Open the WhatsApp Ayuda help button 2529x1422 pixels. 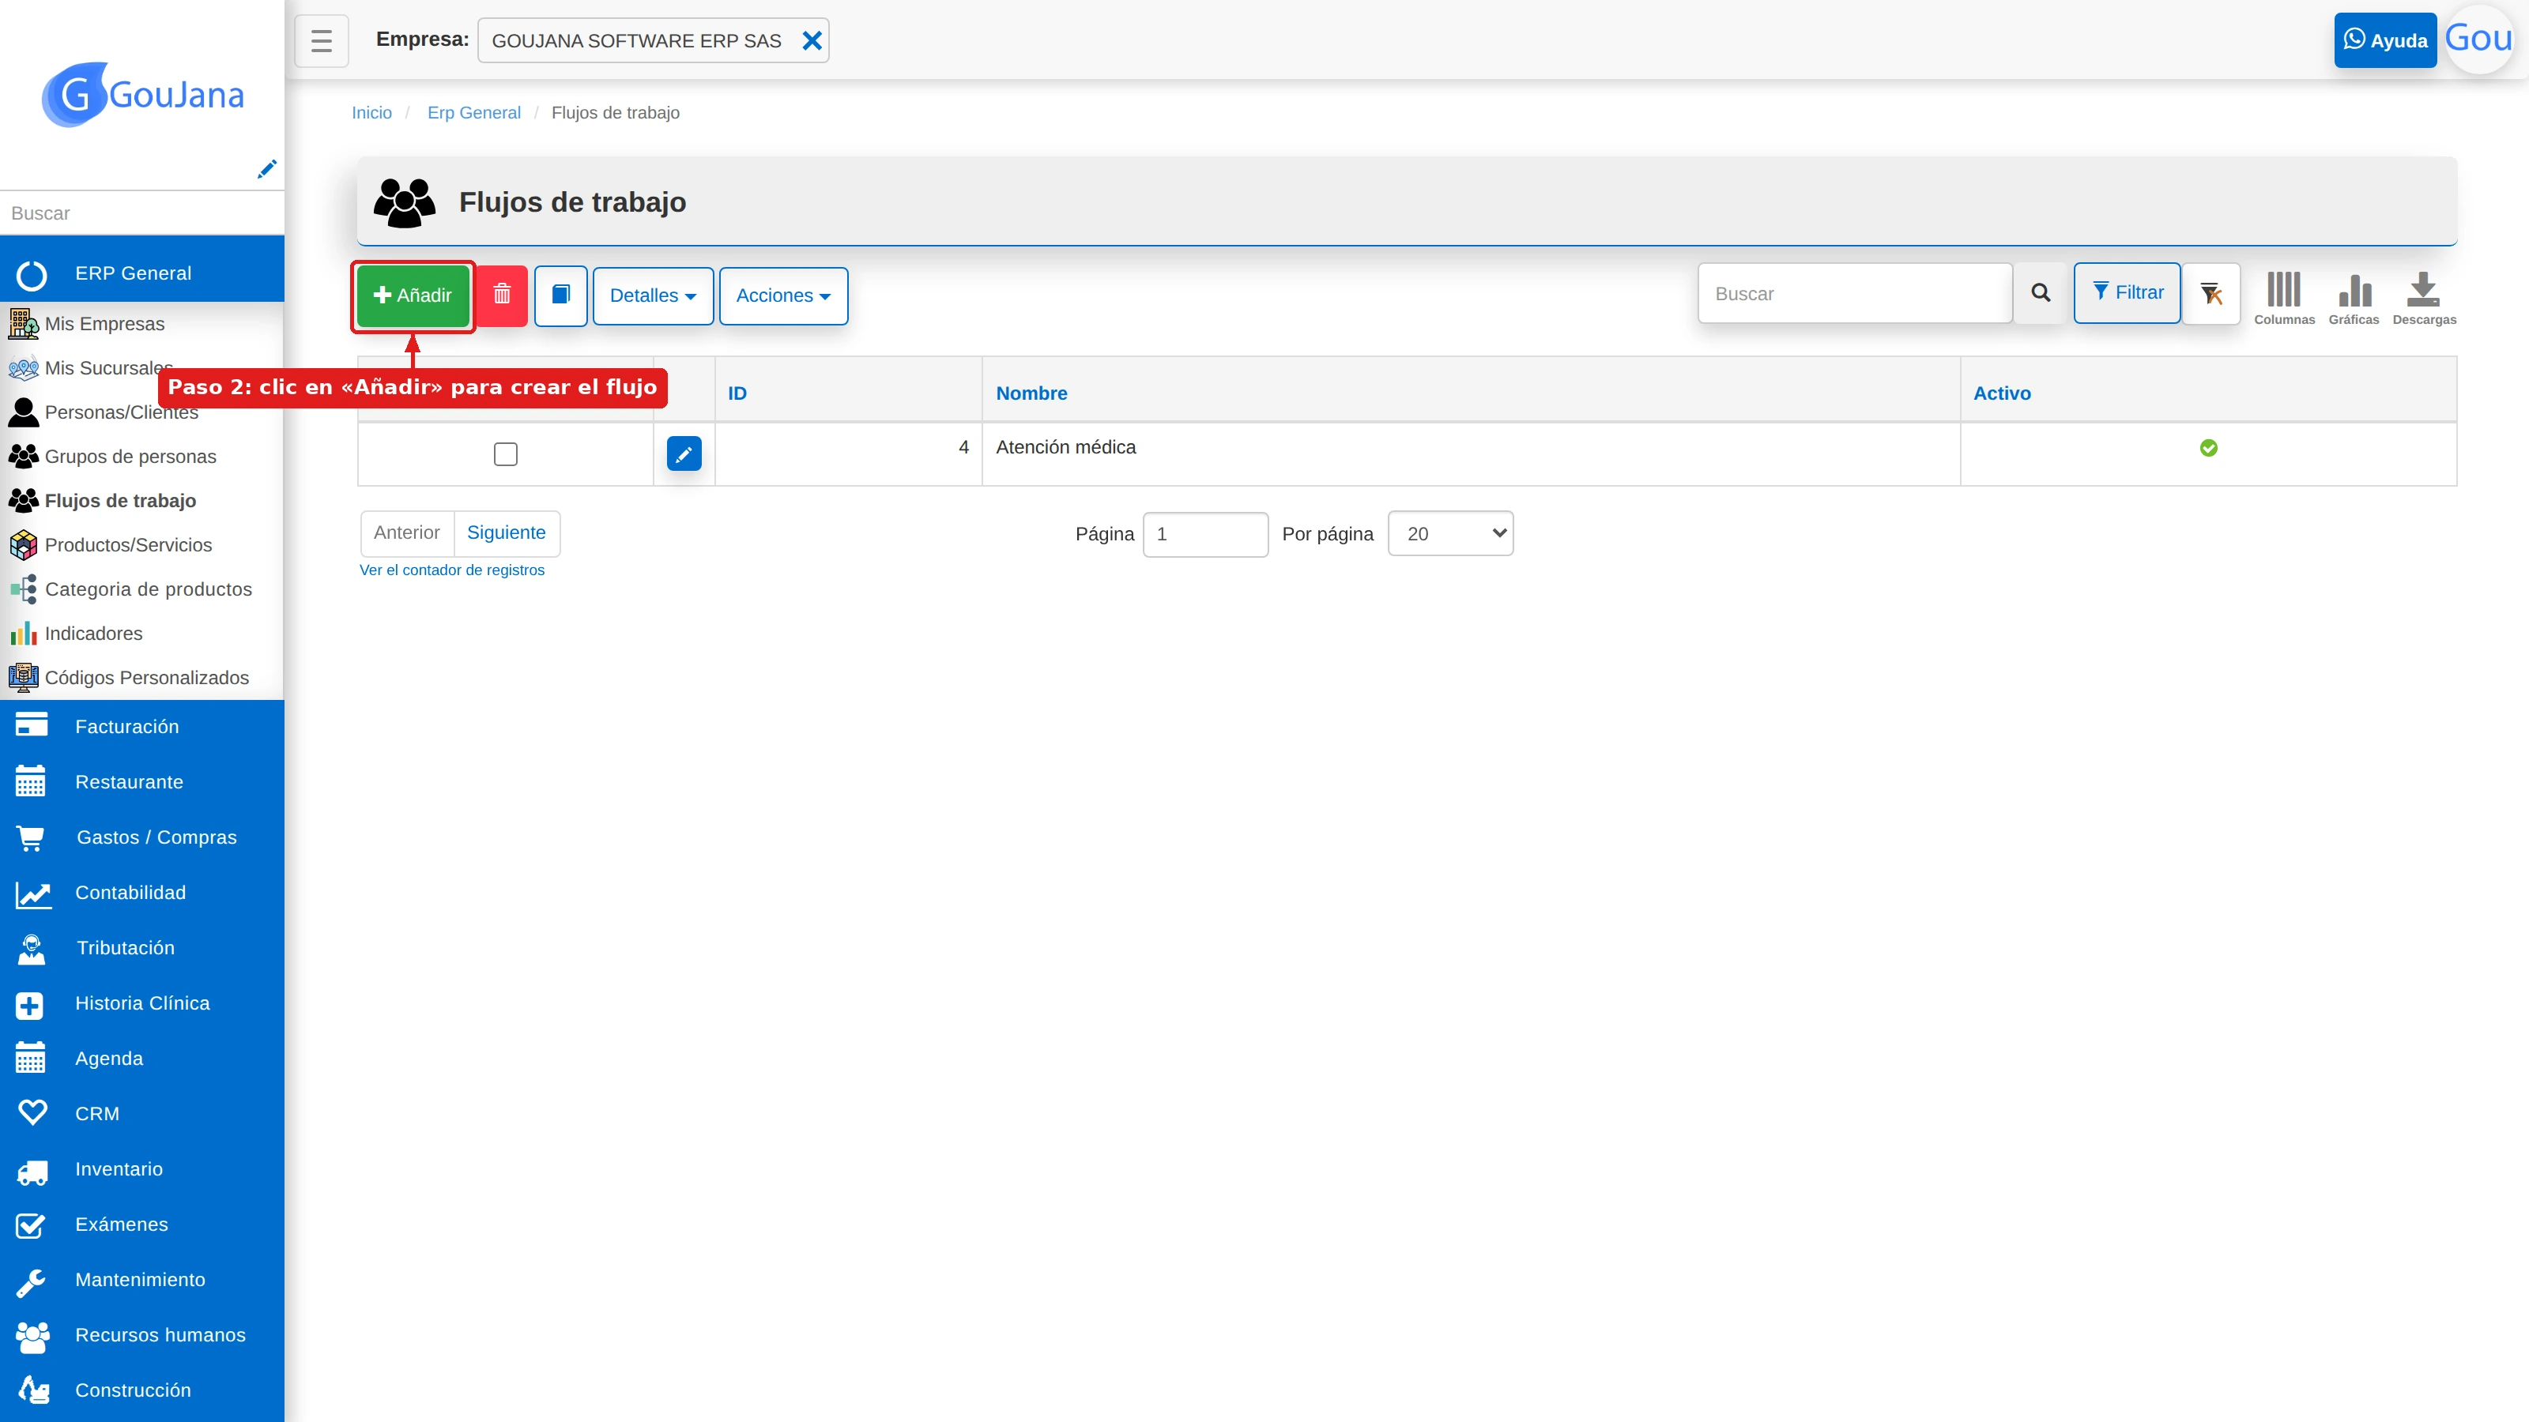pyautogui.click(x=2384, y=40)
